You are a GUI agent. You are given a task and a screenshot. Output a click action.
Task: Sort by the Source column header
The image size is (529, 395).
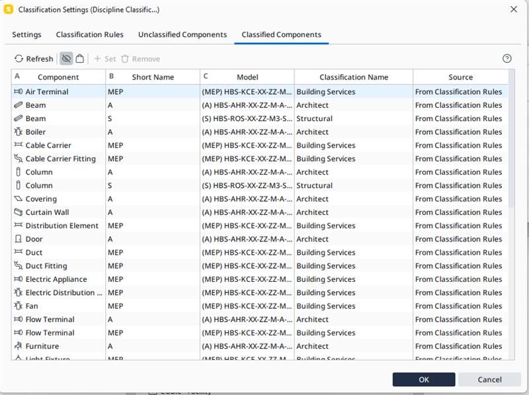point(460,77)
